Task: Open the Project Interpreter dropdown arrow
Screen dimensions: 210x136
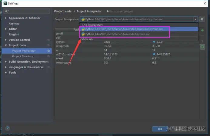Action: click(x=195, y=19)
